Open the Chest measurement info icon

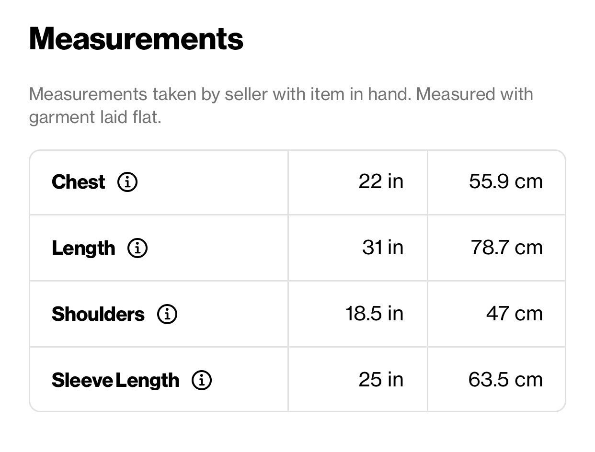point(127,182)
